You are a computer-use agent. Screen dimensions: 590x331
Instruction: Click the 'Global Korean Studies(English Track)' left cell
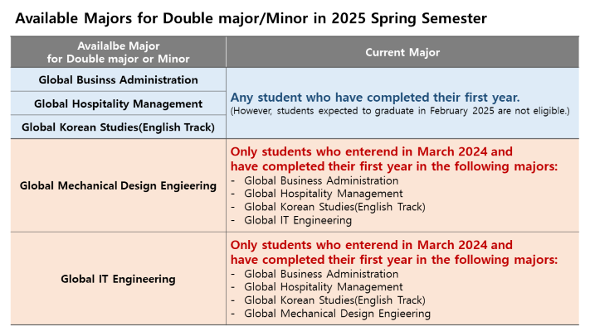[118, 127]
